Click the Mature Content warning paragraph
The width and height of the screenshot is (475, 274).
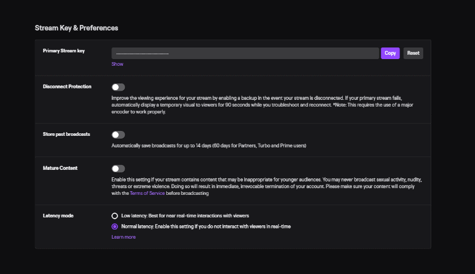pyautogui.click(x=267, y=186)
